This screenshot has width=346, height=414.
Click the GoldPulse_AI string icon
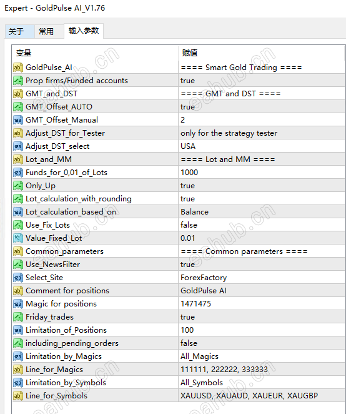[18, 68]
